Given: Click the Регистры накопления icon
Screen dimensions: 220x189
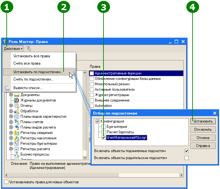Looking at the screenshot, I should pos(17,138).
